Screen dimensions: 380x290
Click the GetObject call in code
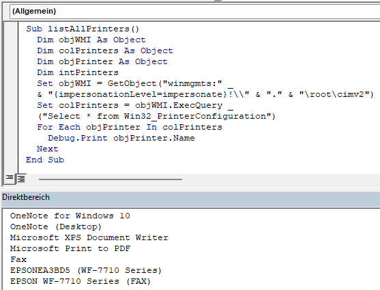[x=132, y=83]
